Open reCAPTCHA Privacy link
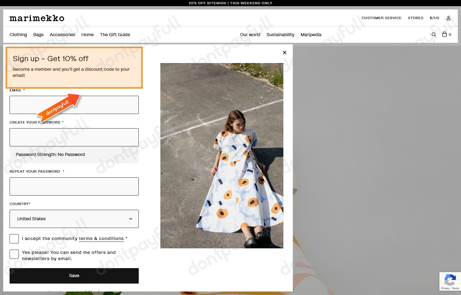461x295 pixels. tap(445, 288)
